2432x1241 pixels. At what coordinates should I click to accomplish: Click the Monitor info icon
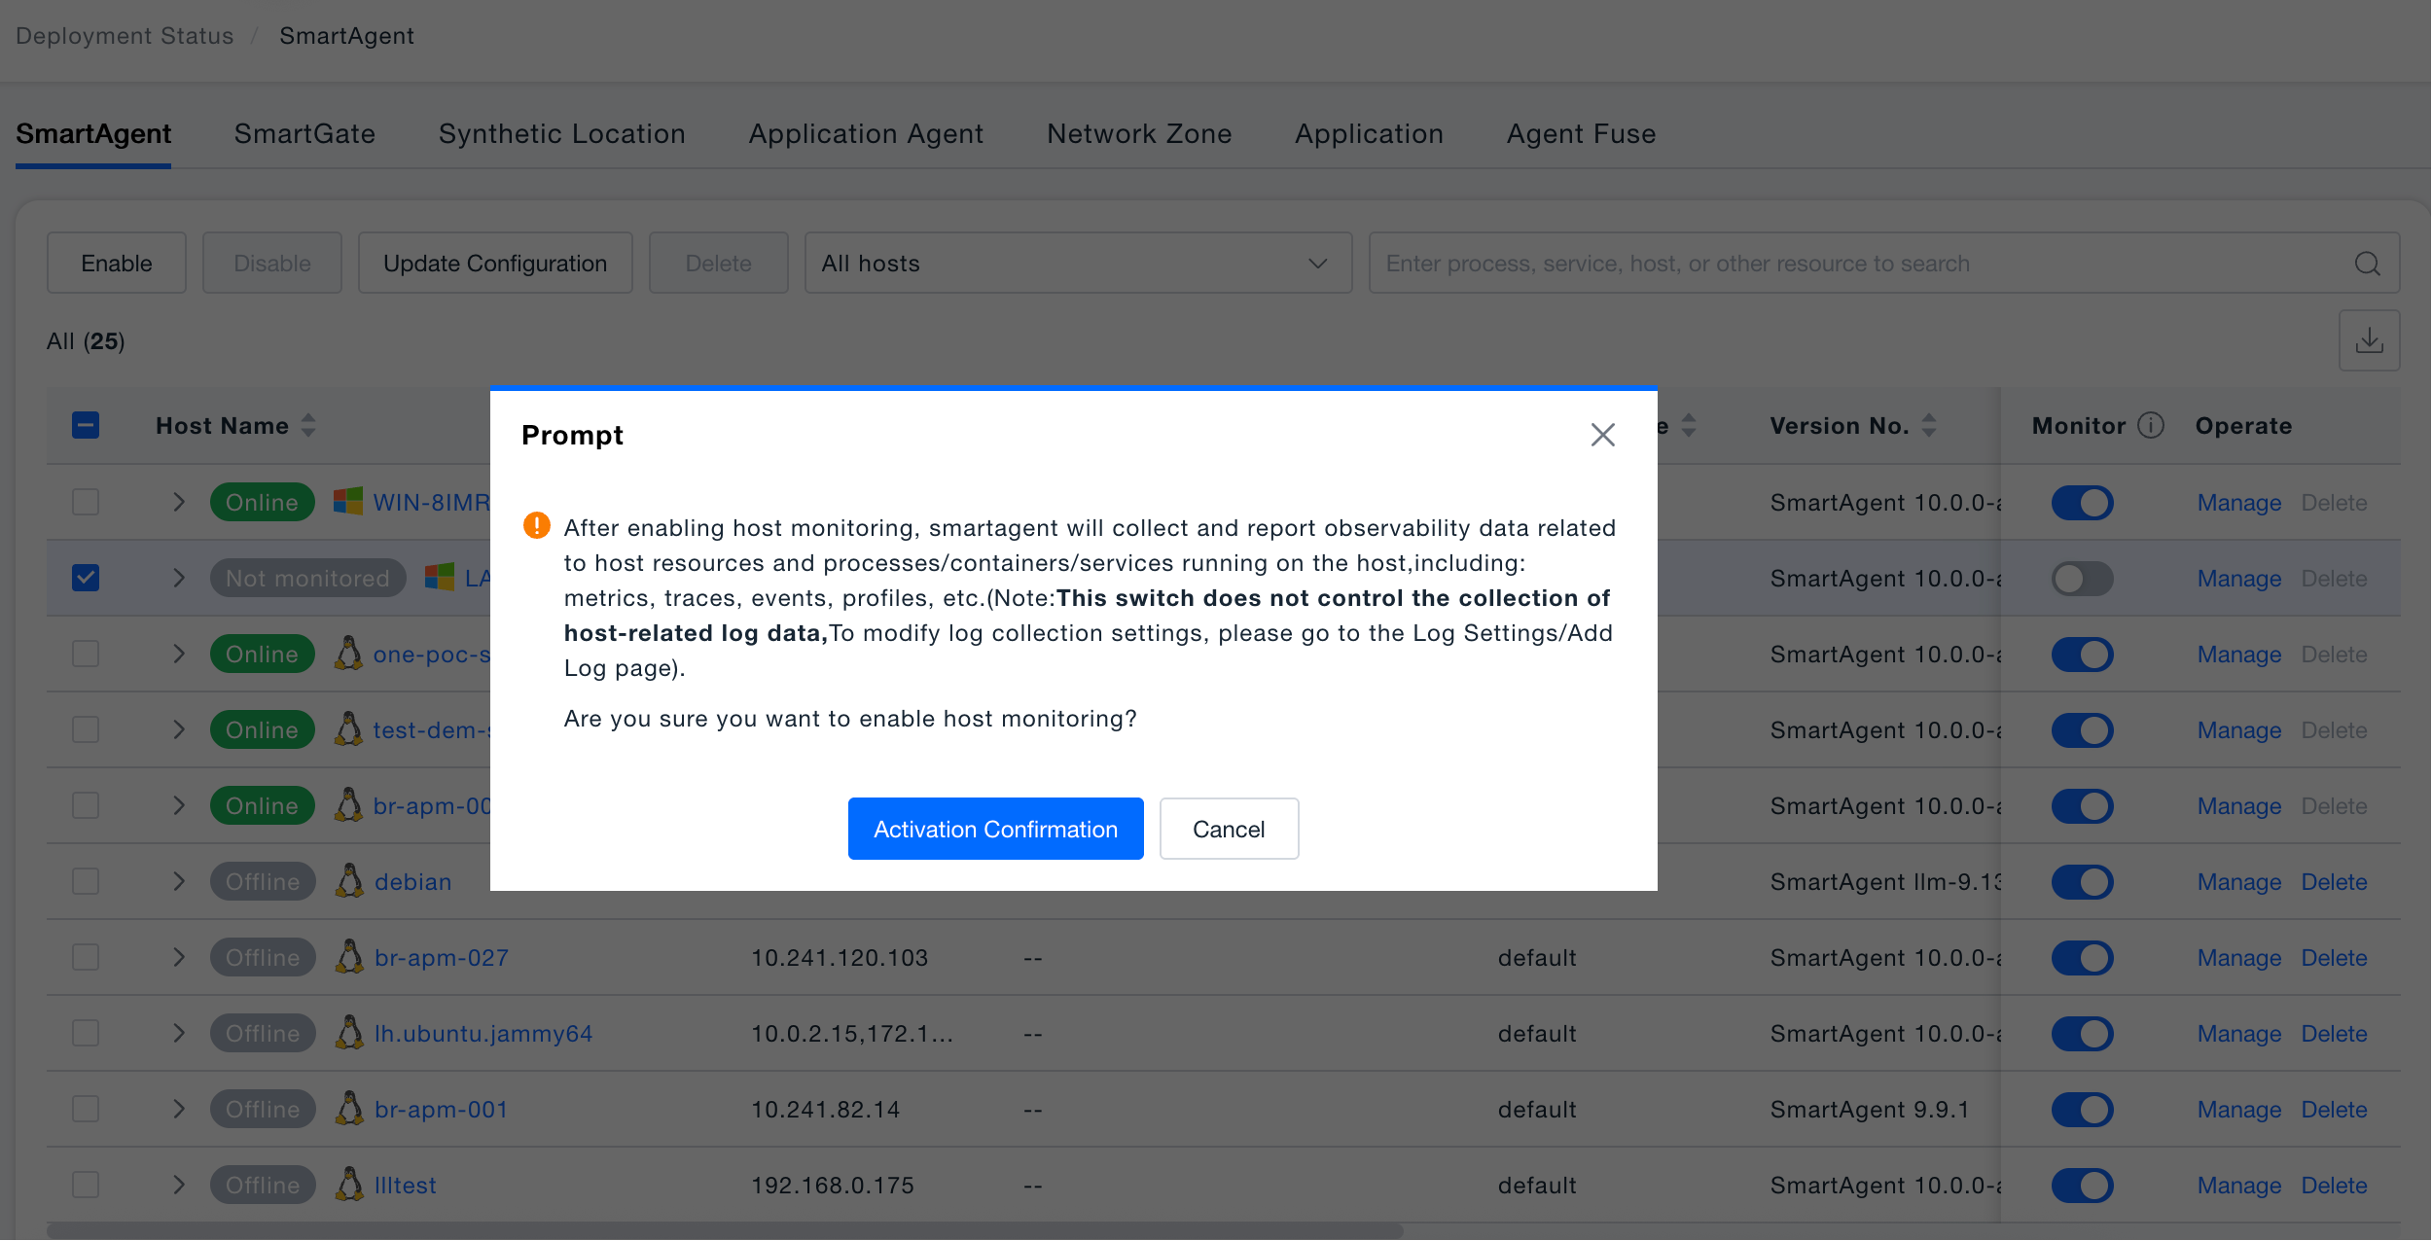pos(2151,425)
